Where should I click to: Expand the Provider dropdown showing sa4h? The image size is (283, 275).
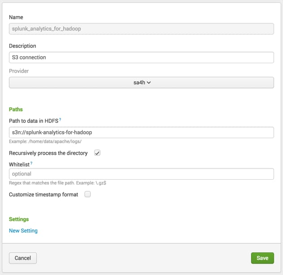[x=141, y=82]
